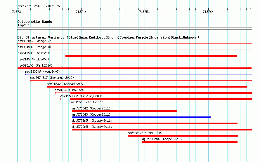The height and width of the screenshot is (162, 260).
Task: Open variant nsv512503 (Arlt2011)
Action: click(x=86, y=102)
